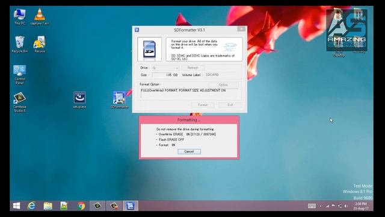Select This PC desktop icon

20,16
